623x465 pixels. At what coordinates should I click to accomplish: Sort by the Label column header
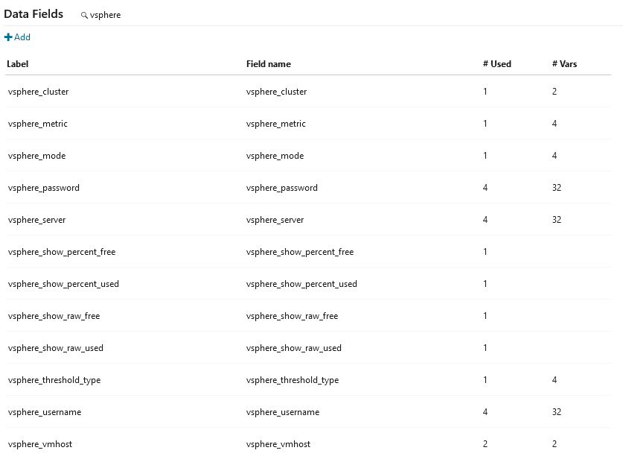tap(17, 64)
